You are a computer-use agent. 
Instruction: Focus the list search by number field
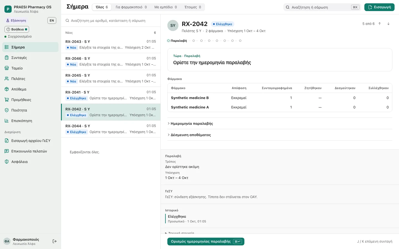coord(111,20)
